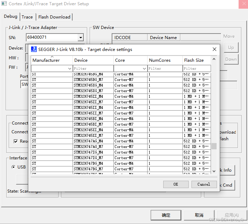Sort by Flash Size column header
The image size is (248, 224).
click(x=197, y=60)
